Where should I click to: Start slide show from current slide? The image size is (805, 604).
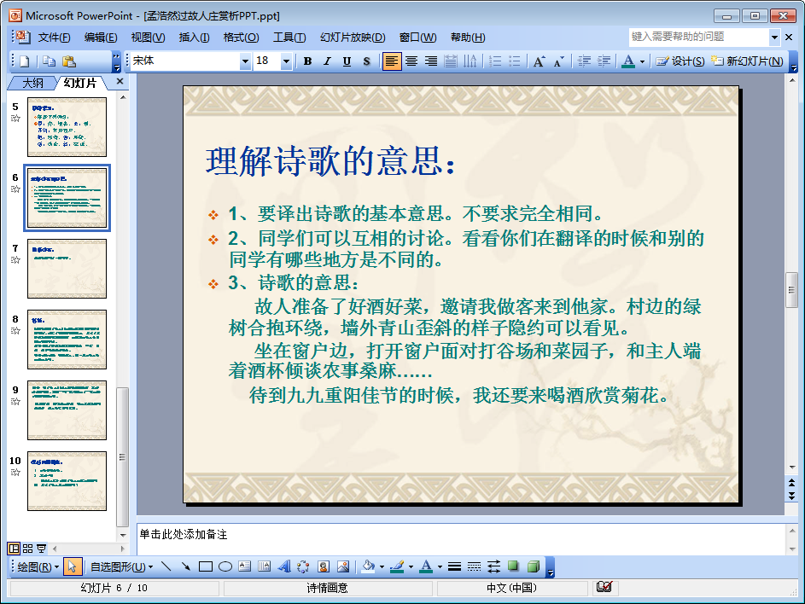(x=42, y=549)
